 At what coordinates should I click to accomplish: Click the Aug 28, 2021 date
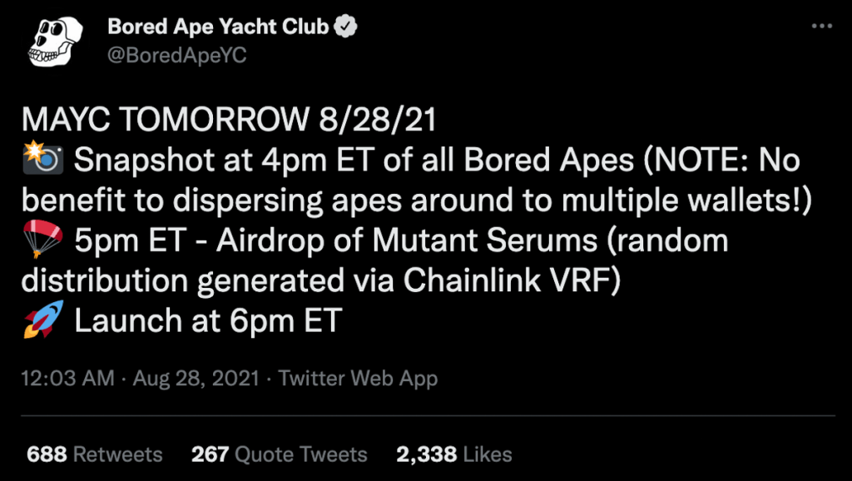197,379
